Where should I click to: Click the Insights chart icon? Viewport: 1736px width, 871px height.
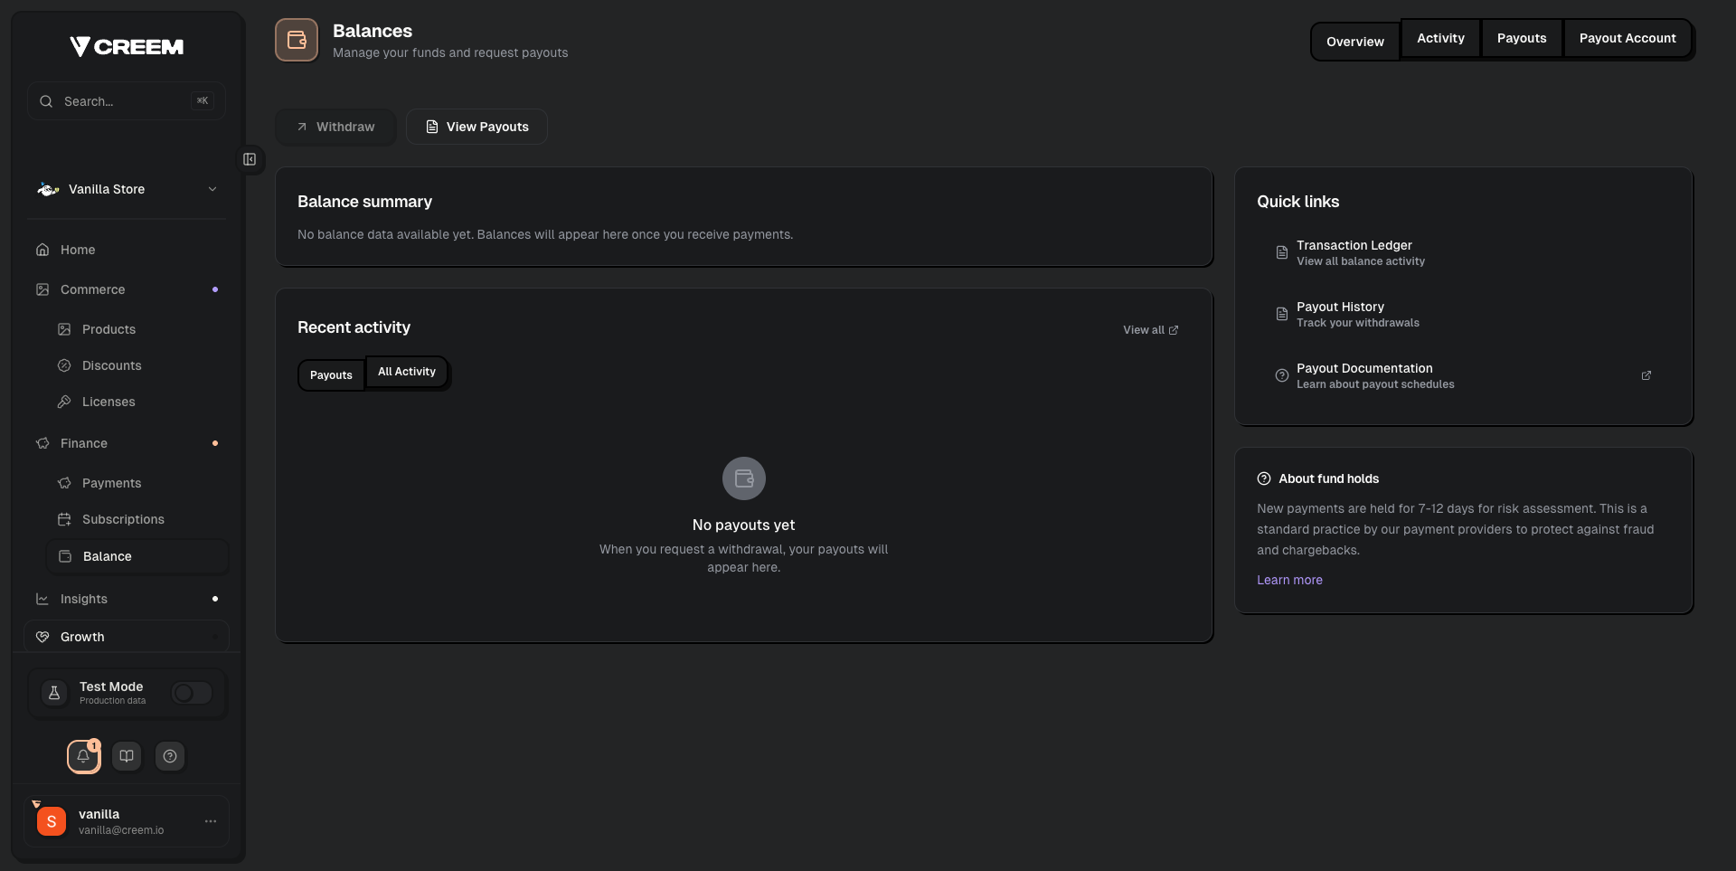(42, 599)
